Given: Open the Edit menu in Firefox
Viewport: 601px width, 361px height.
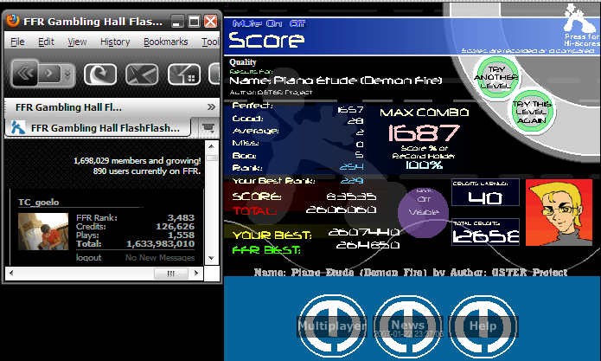Looking at the screenshot, I should click(46, 42).
